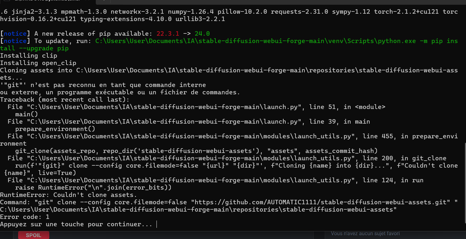Viewport: 466px width, 239px height.
Task: Click the "prepare_environment()" call line
Action: click(55, 129)
